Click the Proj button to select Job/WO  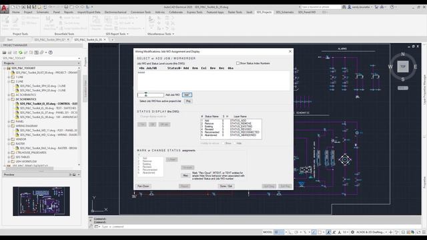point(188,101)
